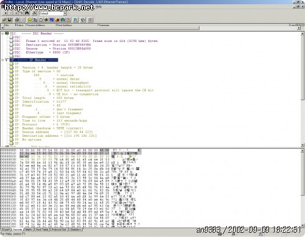Open the Protocol Distribution icon
The image size is (305, 237).
[57, 19]
